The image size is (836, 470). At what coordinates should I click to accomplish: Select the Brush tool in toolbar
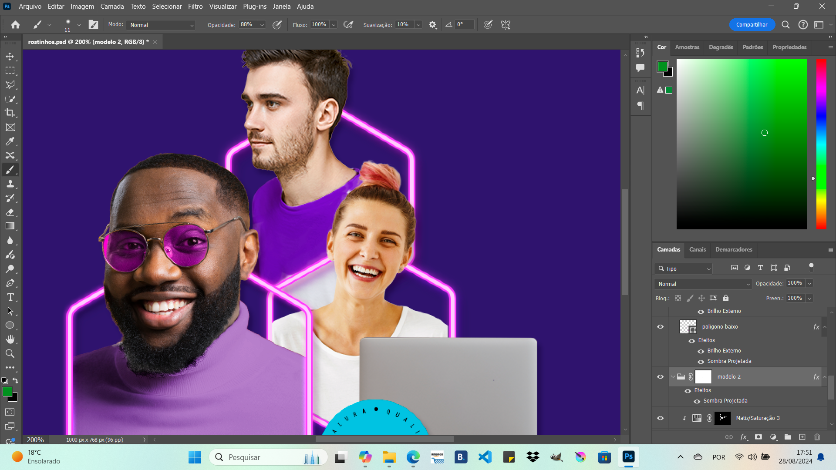click(10, 170)
